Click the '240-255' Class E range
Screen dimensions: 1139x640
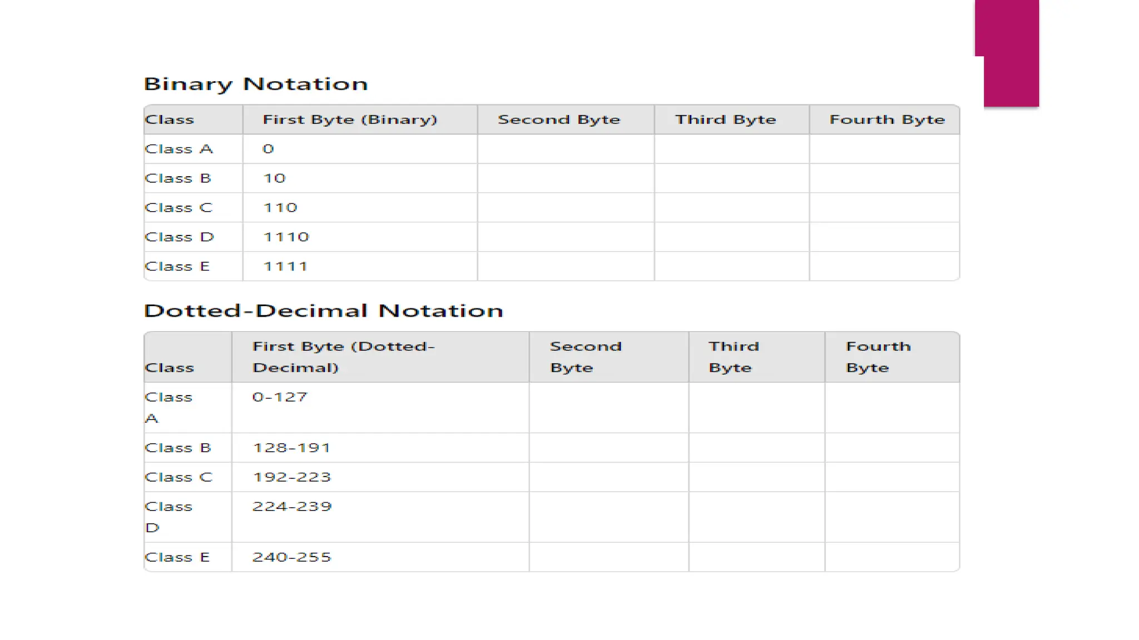pyautogui.click(x=291, y=557)
